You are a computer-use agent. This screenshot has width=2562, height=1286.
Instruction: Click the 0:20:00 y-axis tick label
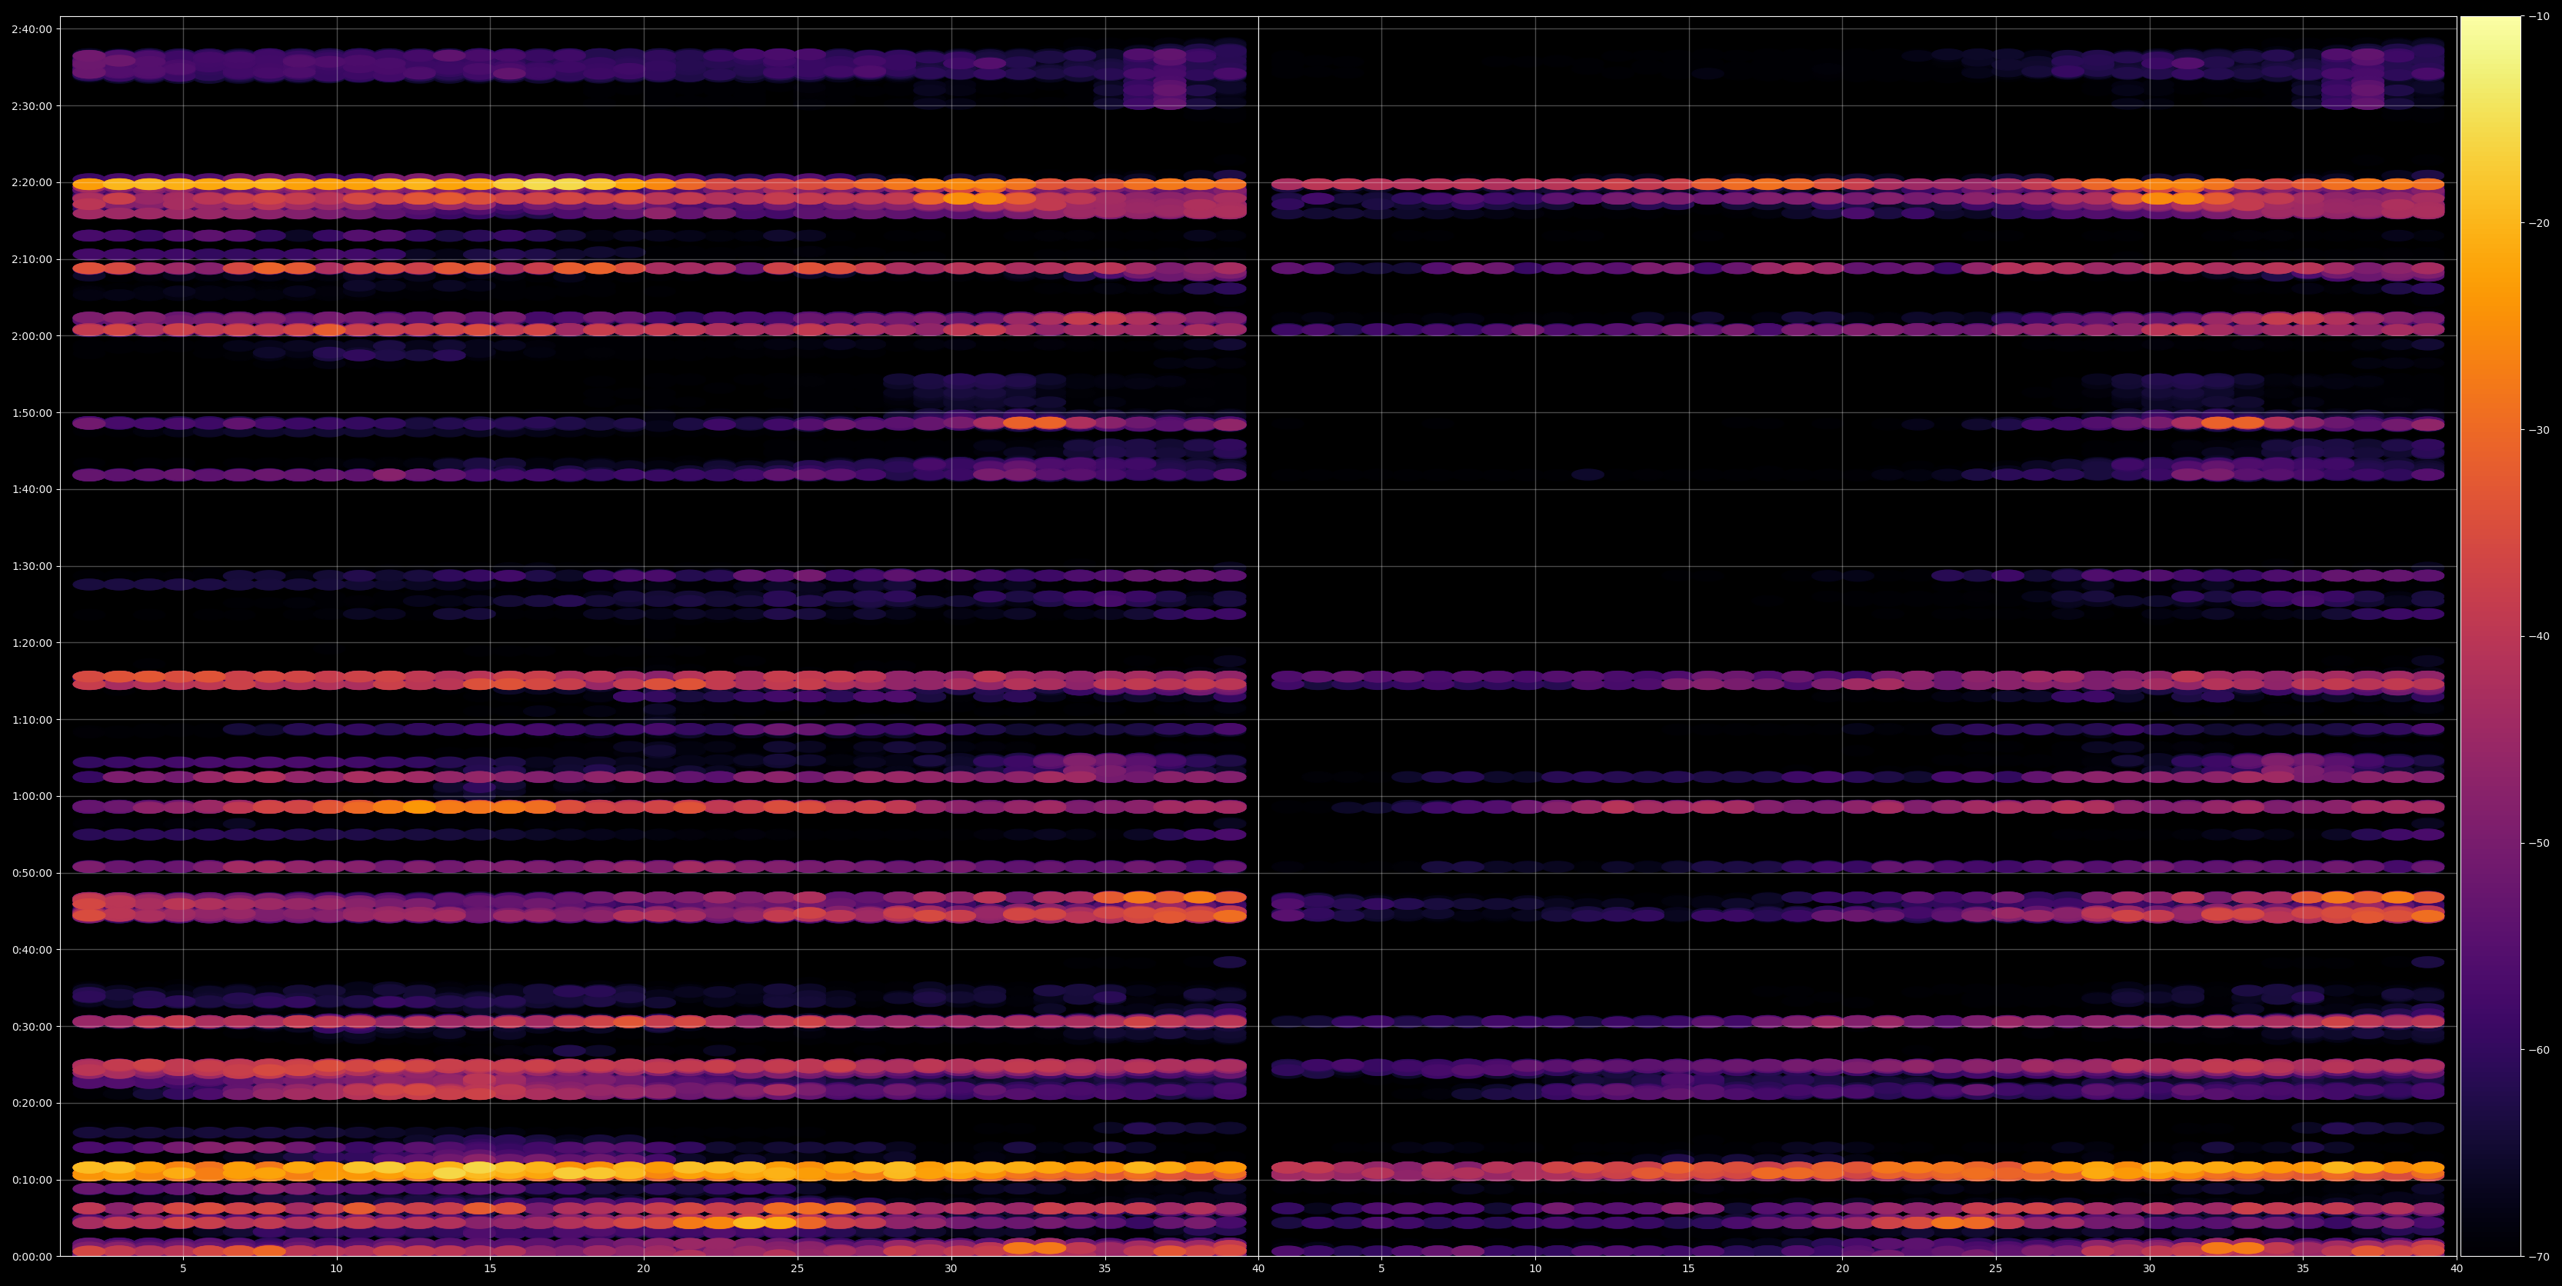click(x=32, y=1103)
